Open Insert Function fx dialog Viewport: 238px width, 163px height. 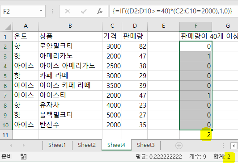click(100, 11)
